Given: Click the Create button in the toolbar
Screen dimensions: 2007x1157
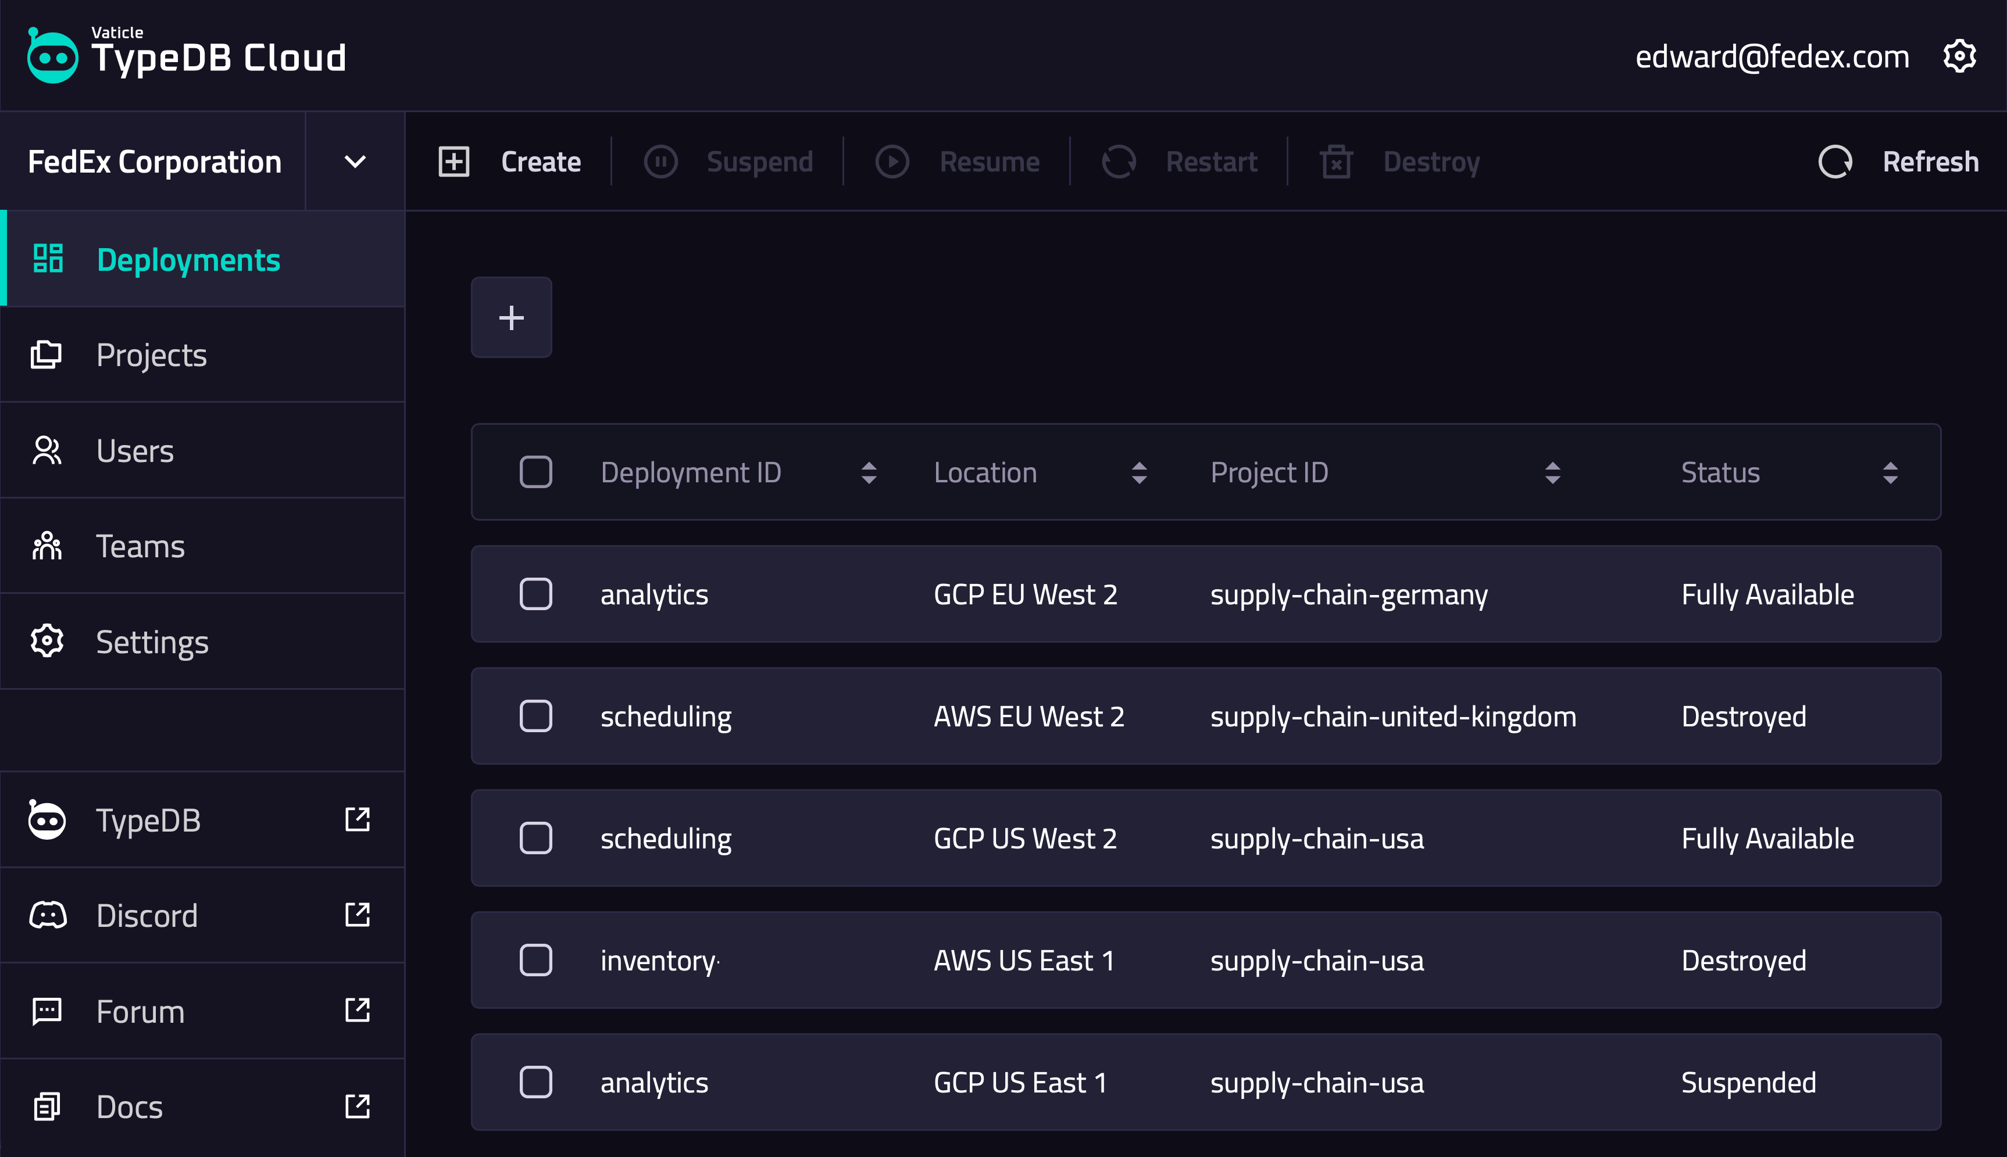Looking at the screenshot, I should (510, 162).
